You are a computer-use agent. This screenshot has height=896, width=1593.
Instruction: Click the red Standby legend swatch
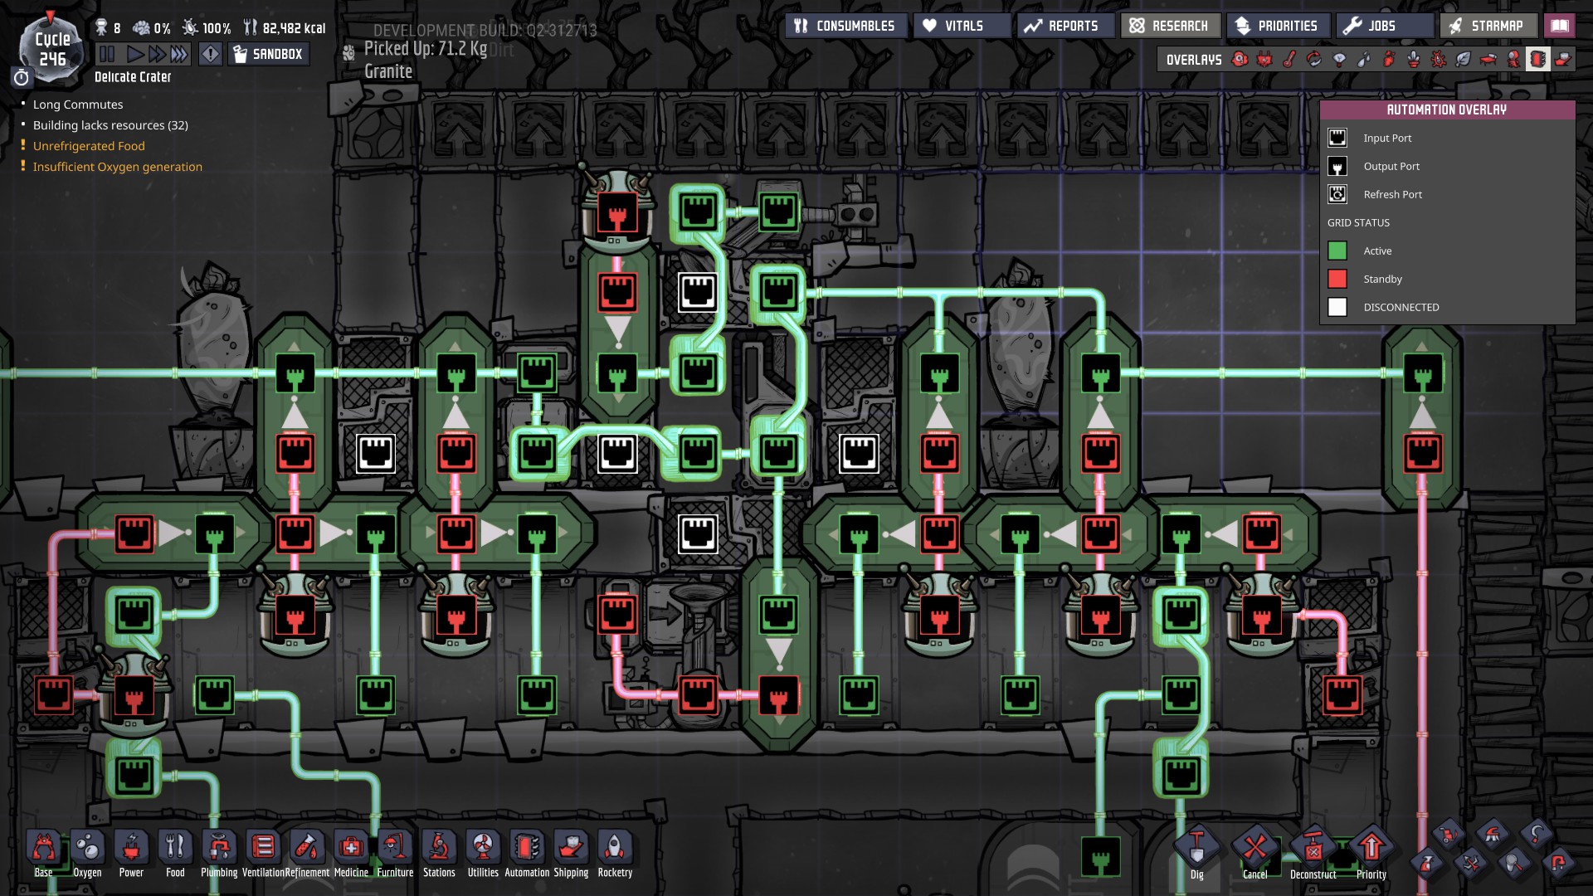[x=1337, y=279]
